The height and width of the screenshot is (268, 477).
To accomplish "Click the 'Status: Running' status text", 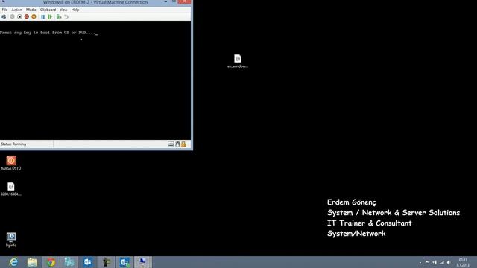I will (x=13, y=144).
